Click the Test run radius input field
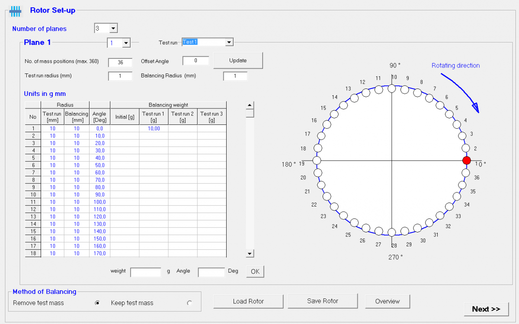 [x=120, y=76]
